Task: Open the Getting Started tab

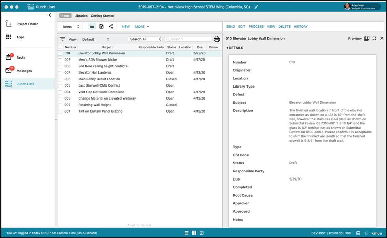Action: tap(102, 16)
